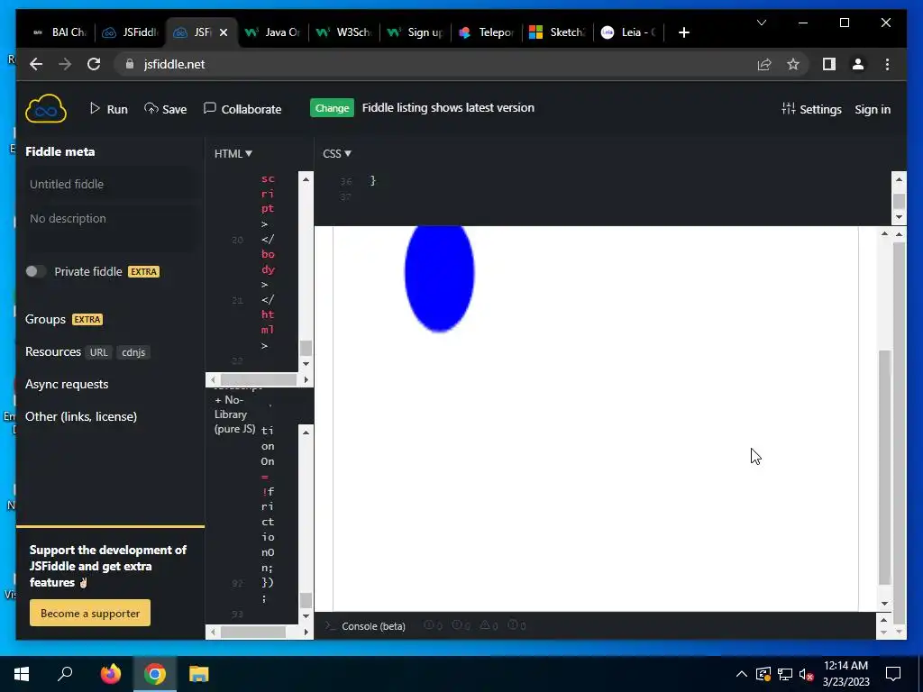Edit the Untitled fiddle title field
Screen dimensions: 923x692
click(110, 184)
